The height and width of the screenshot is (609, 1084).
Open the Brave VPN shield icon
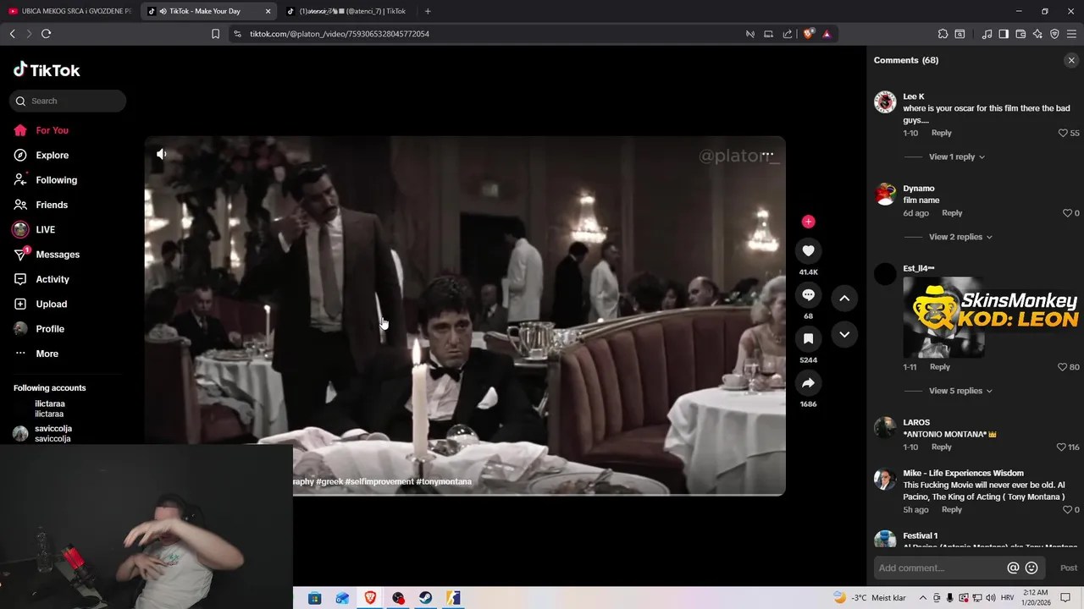click(x=1054, y=34)
